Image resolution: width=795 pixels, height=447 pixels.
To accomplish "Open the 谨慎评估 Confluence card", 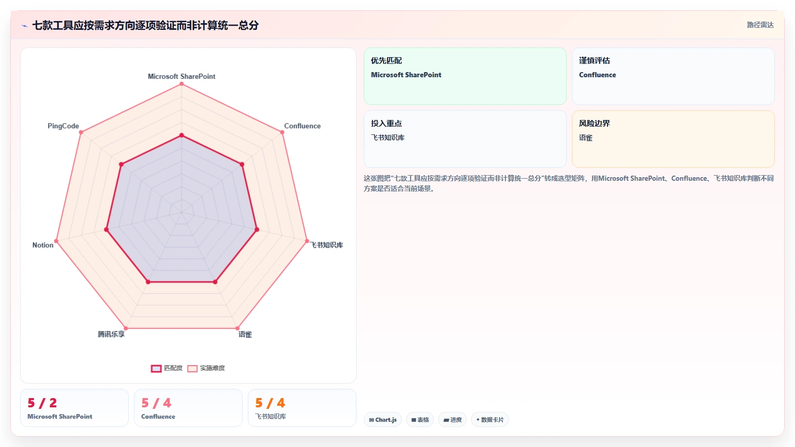I will coord(673,76).
